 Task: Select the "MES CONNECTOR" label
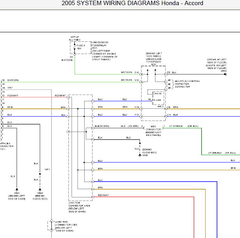(153, 128)
